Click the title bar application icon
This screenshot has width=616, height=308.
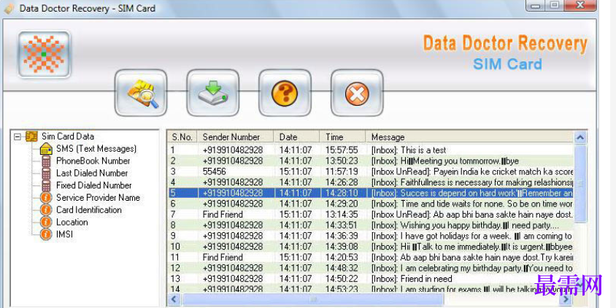pos(9,8)
